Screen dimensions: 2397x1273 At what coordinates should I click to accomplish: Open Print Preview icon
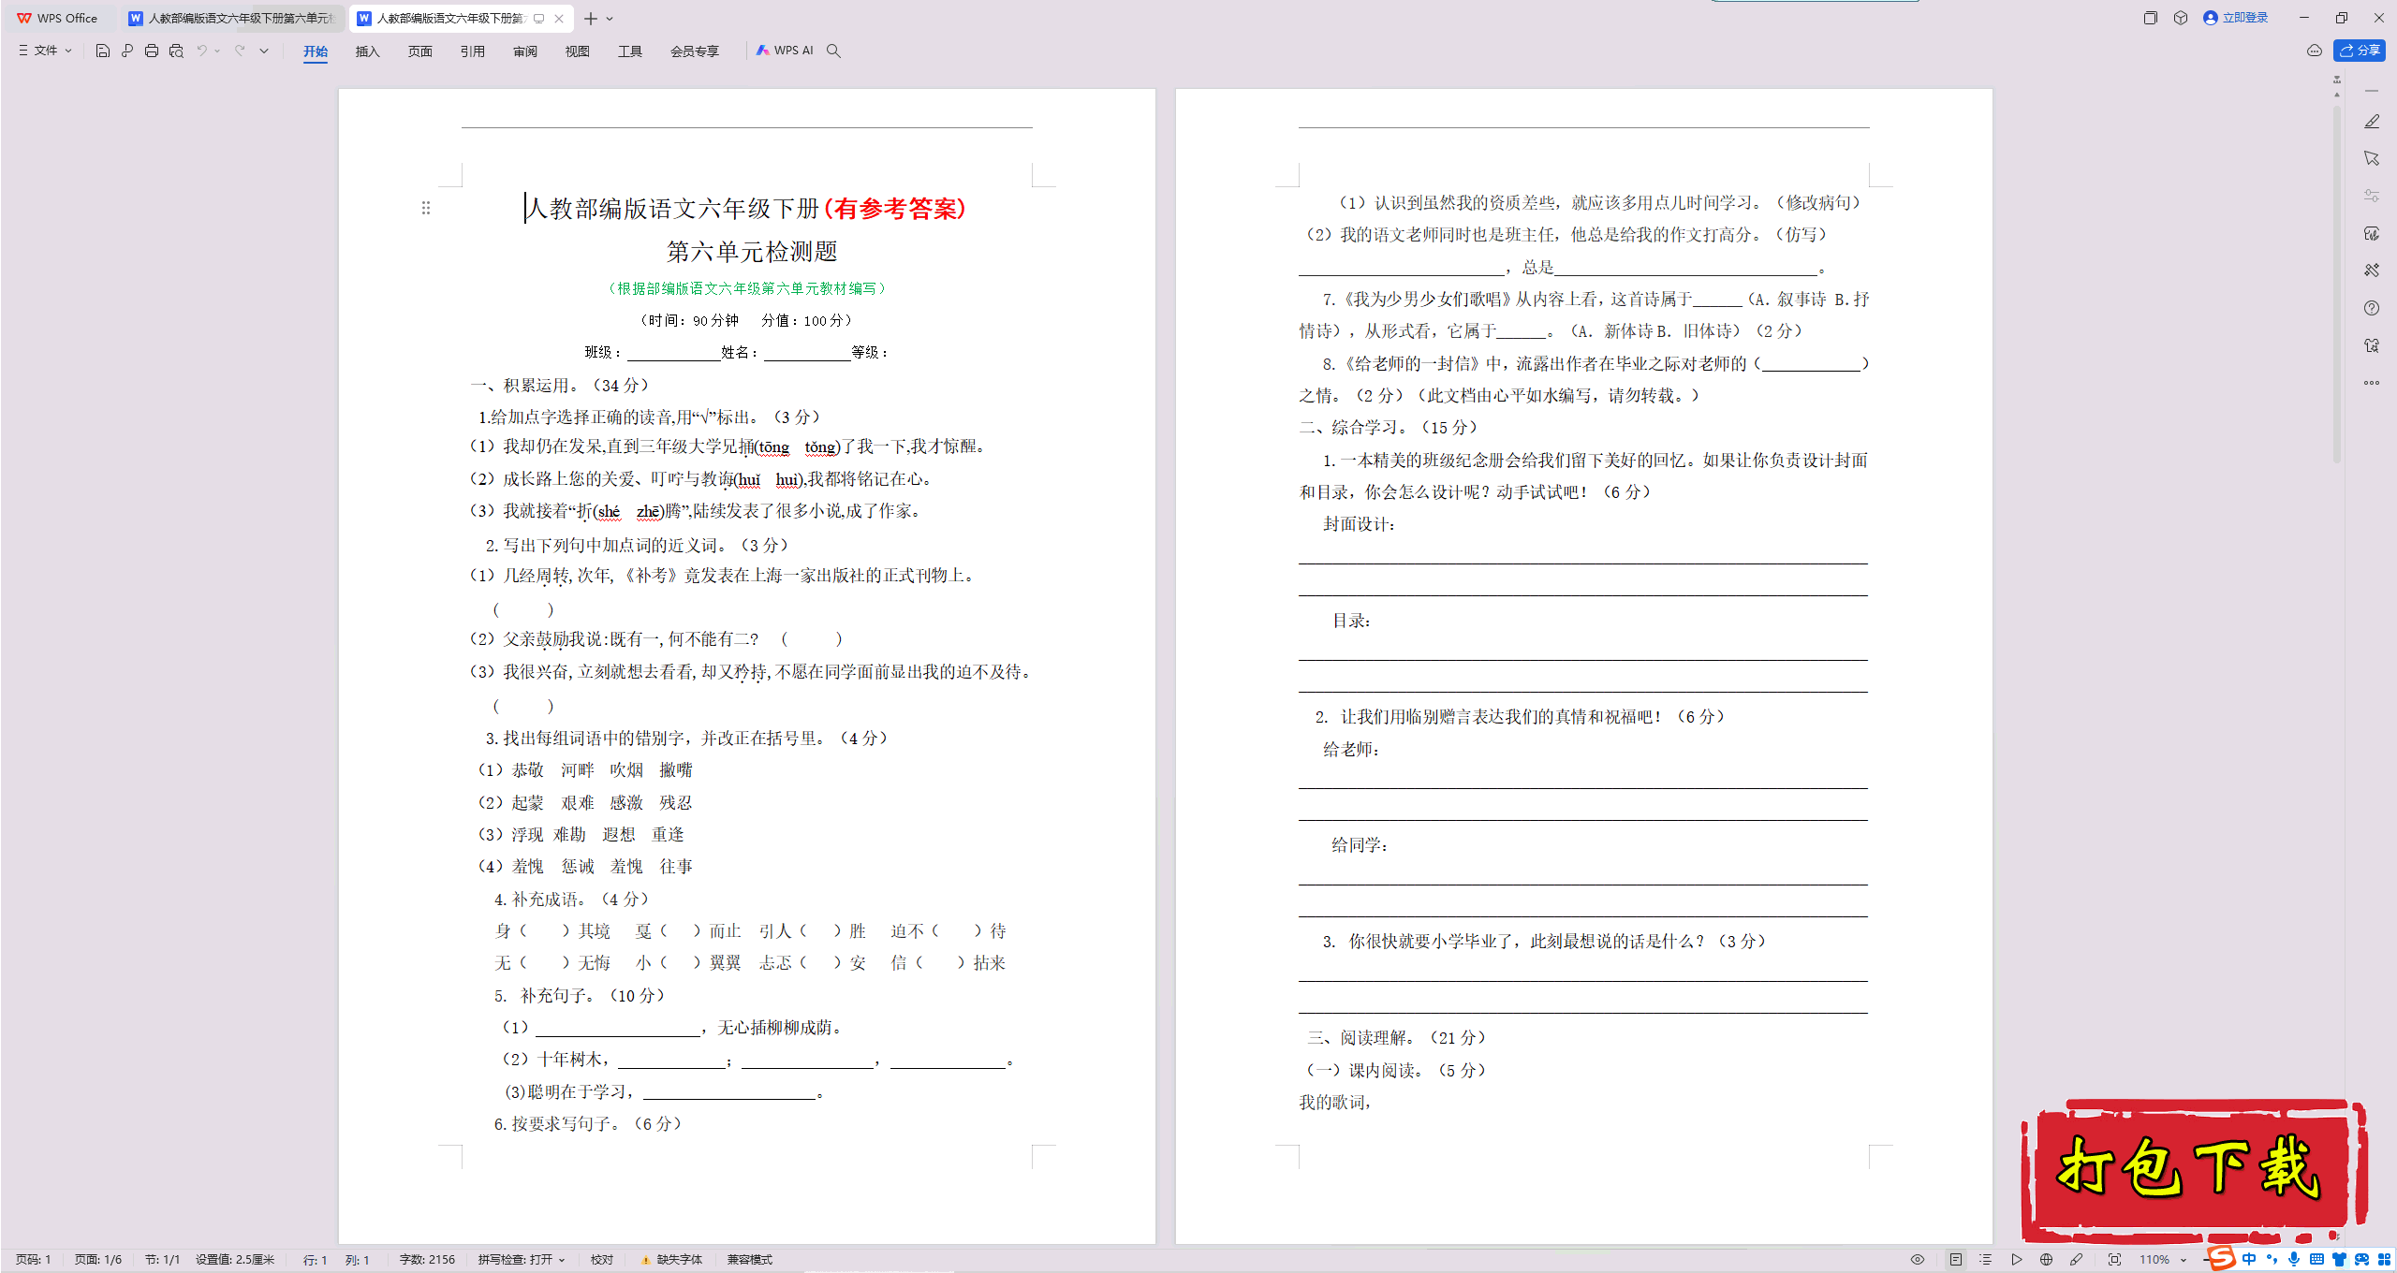coord(176,51)
